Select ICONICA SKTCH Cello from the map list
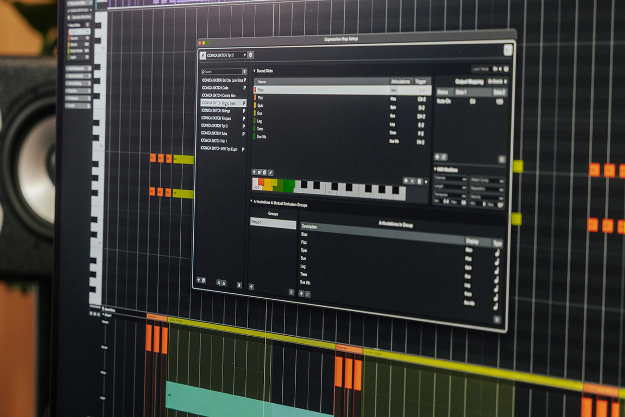The image size is (625, 417). [x=216, y=88]
